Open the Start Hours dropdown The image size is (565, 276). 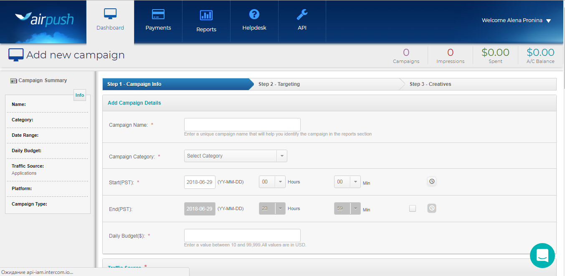pyautogui.click(x=272, y=182)
